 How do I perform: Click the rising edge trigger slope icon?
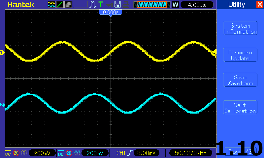[x=130, y=153]
